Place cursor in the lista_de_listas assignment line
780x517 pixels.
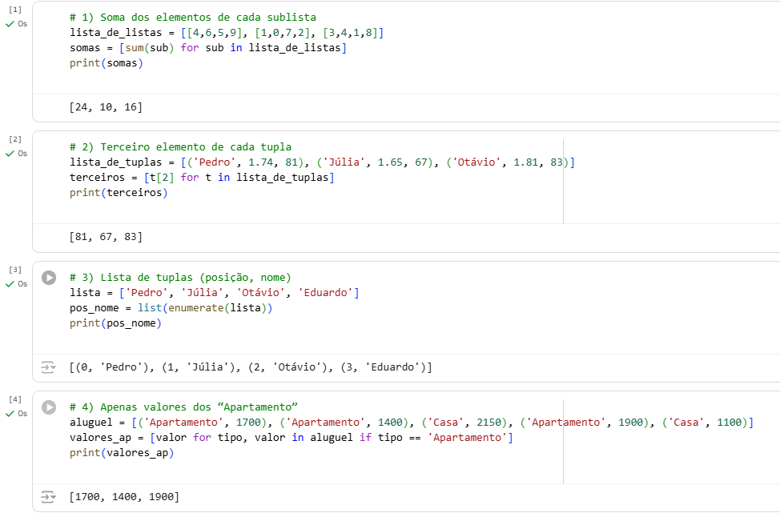(227, 33)
